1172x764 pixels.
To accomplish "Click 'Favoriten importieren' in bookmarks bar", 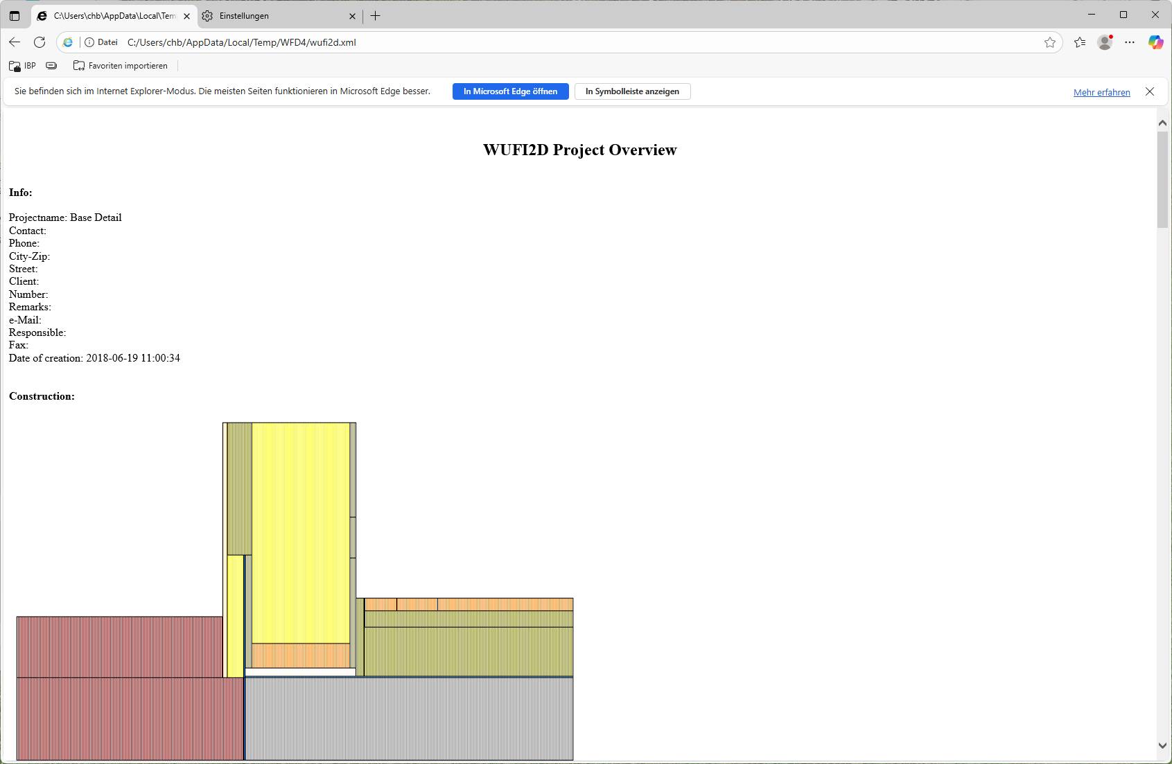I will (x=121, y=66).
